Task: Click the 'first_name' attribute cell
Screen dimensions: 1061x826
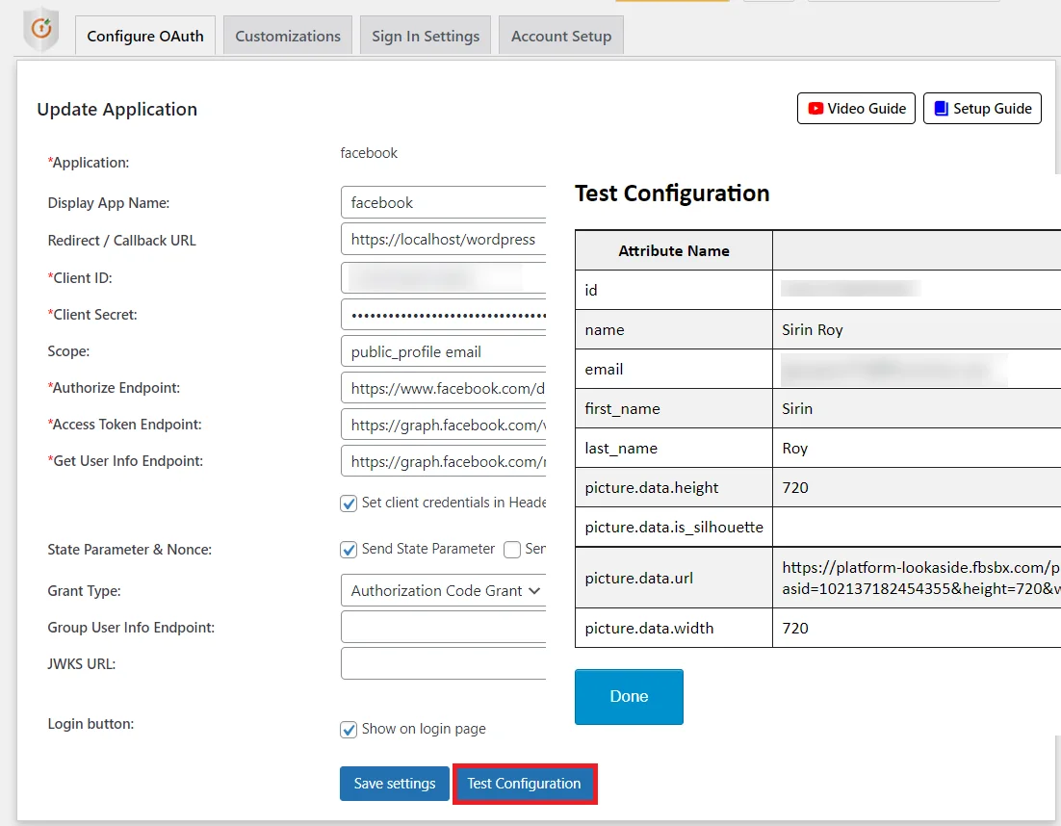Action: click(674, 408)
